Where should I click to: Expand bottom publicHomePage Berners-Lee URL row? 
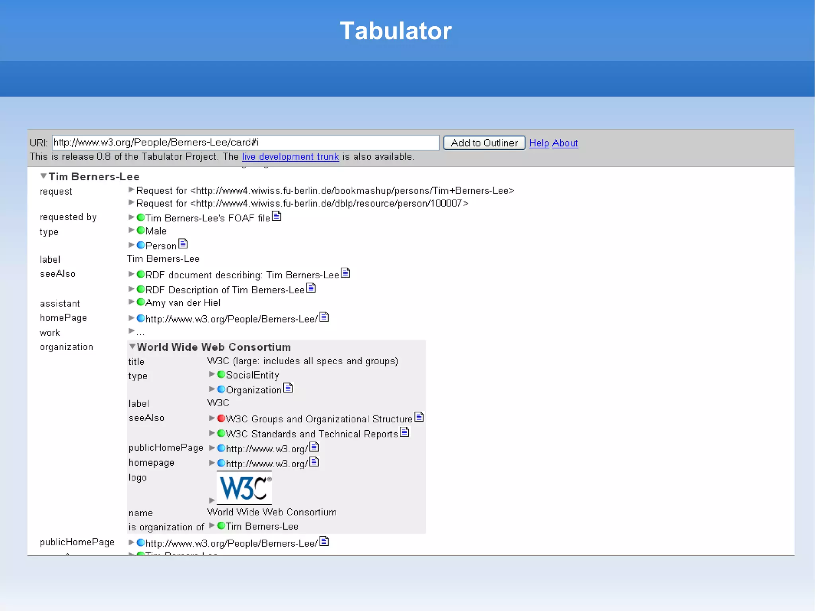pyautogui.click(x=131, y=542)
